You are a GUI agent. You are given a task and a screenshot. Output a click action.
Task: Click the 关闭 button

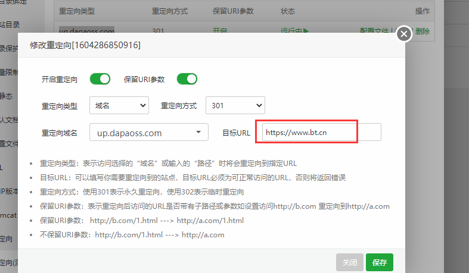[x=350, y=262]
